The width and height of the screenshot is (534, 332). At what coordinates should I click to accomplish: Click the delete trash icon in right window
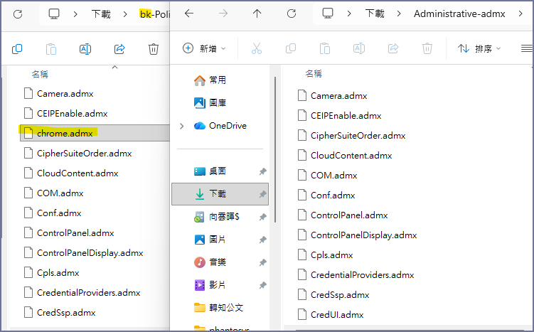[x=427, y=48]
